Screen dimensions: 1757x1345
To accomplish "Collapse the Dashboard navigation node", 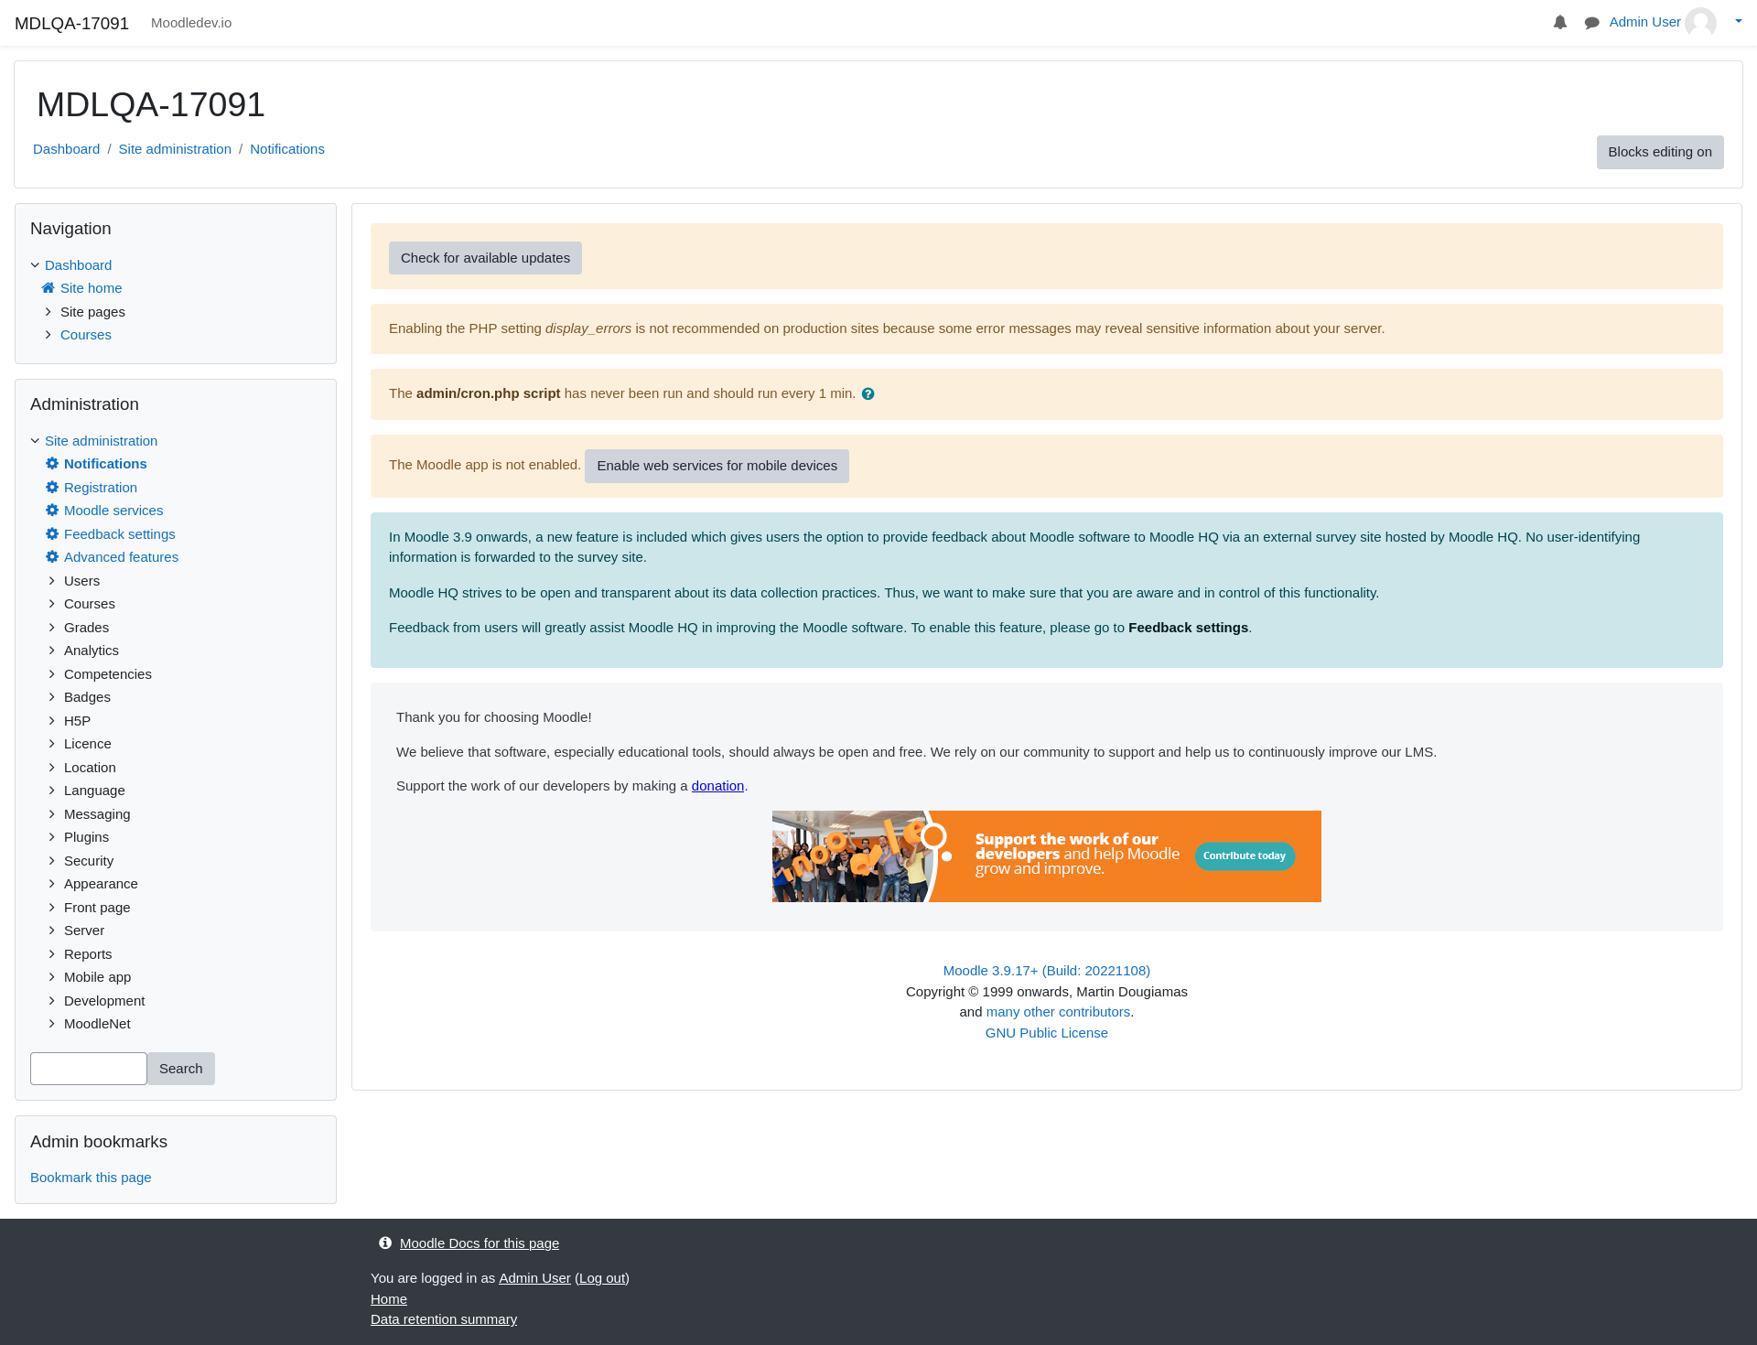I will tap(36, 265).
